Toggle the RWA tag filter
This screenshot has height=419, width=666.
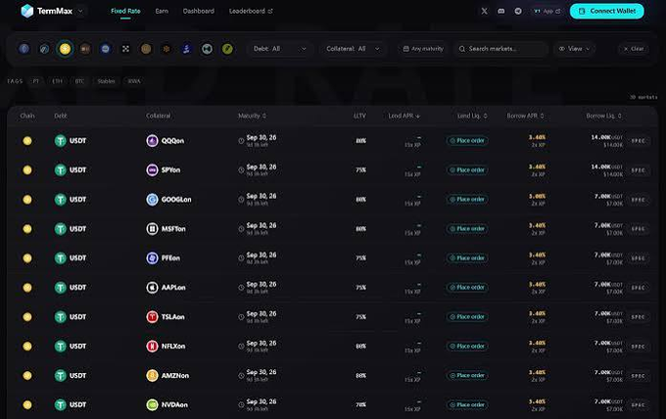click(134, 81)
